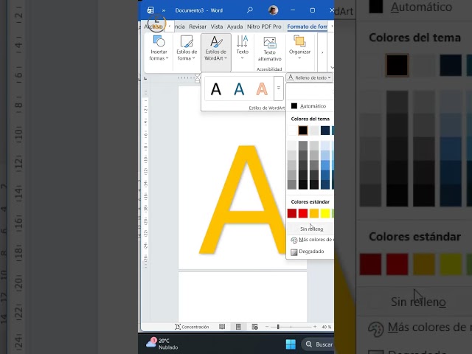Enable Concentración focus mode
This screenshot has width=472, height=354.
click(x=192, y=327)
